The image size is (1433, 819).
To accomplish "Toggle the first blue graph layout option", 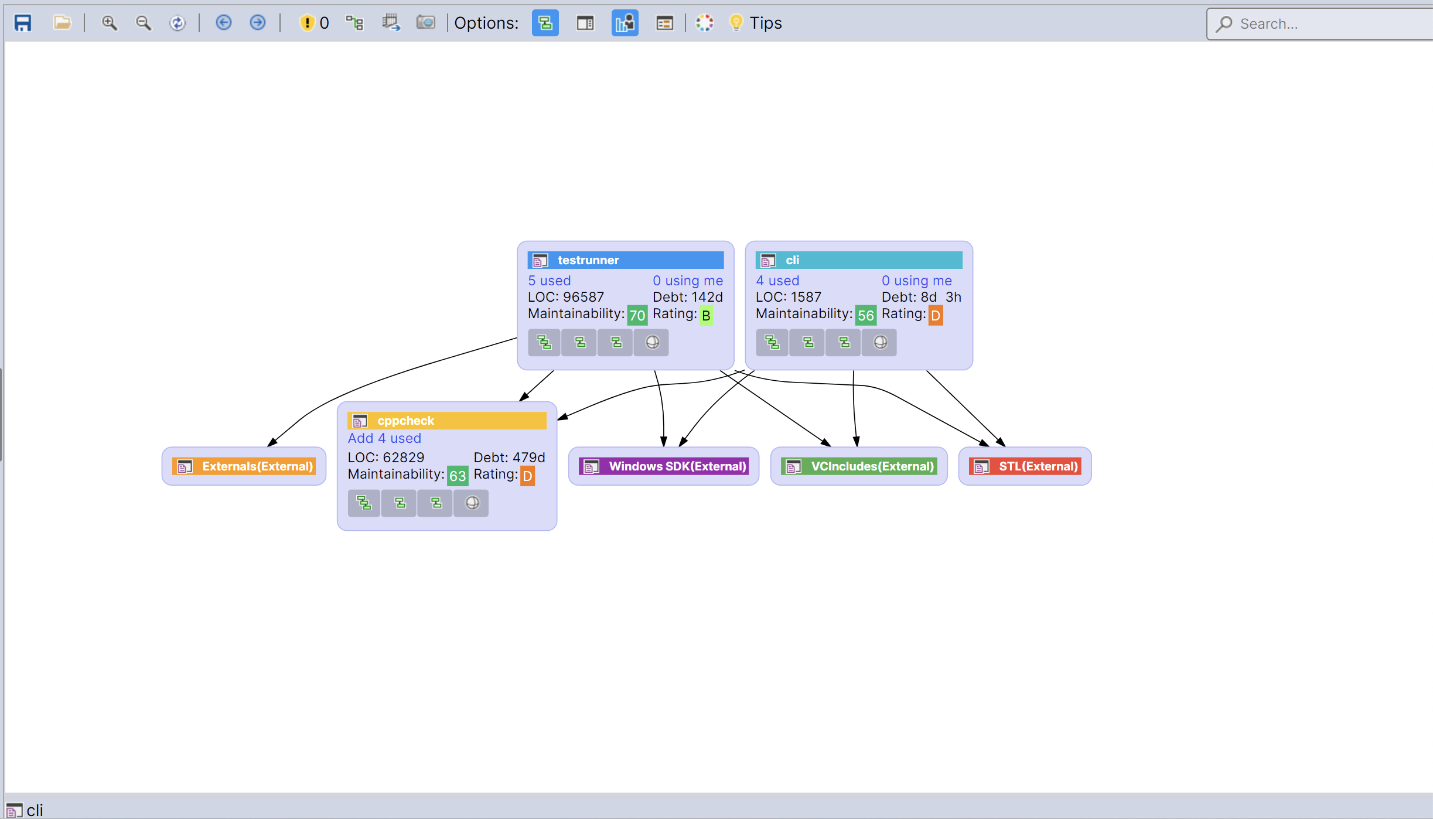I will click(x=544, y=23).
